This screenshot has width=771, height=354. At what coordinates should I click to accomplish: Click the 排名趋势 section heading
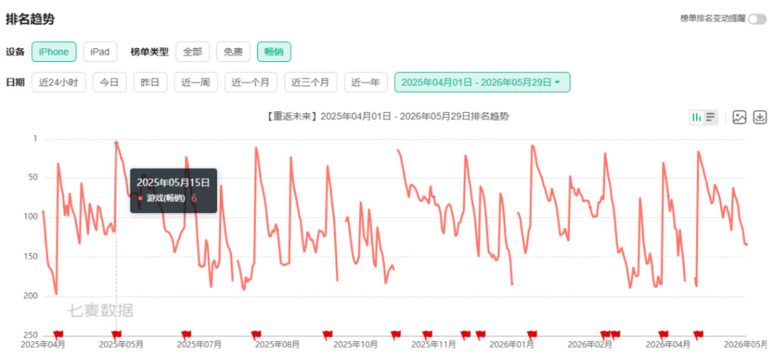tap(30, 19)
